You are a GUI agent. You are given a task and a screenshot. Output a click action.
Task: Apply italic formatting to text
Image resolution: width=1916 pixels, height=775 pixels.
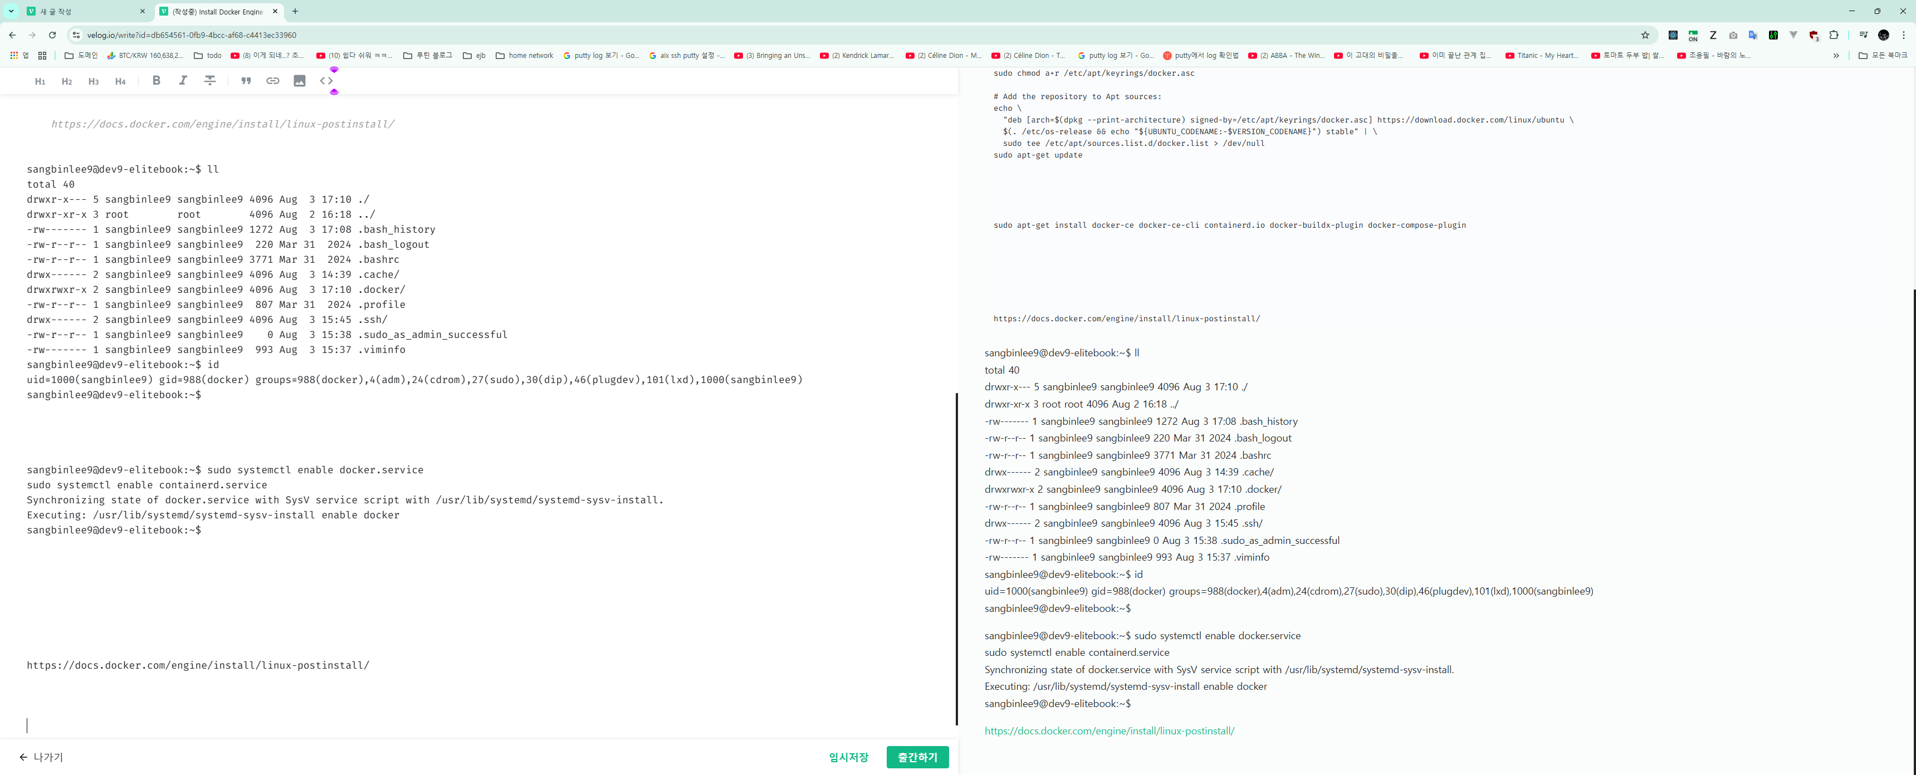click(183, 80)
